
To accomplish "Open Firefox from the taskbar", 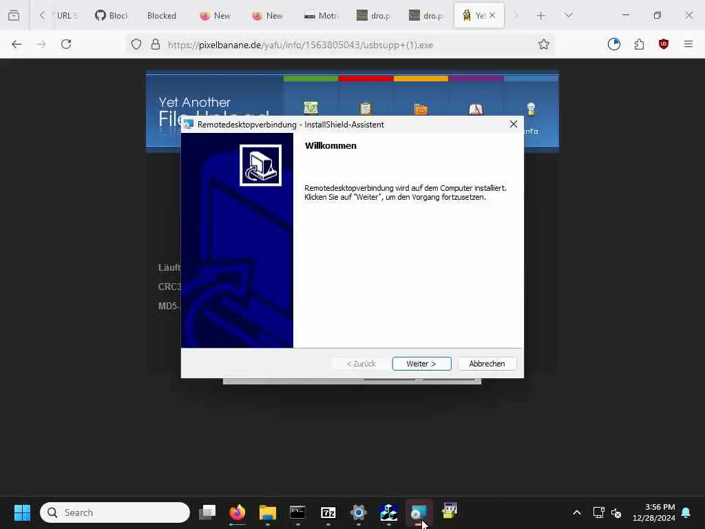I will click(x=238, y=512).
